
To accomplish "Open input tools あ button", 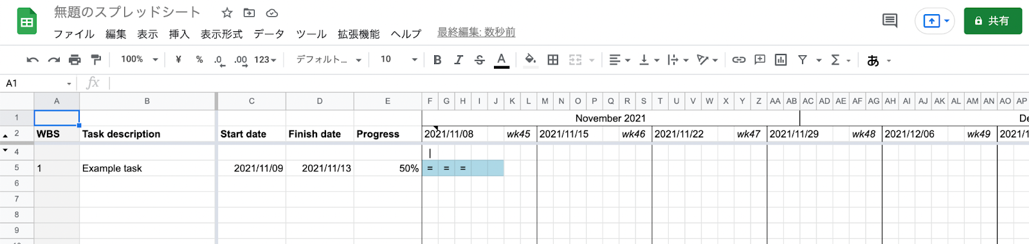I will 873,60.
